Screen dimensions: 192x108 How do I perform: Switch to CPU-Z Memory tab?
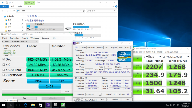click(x=100, y=47)
